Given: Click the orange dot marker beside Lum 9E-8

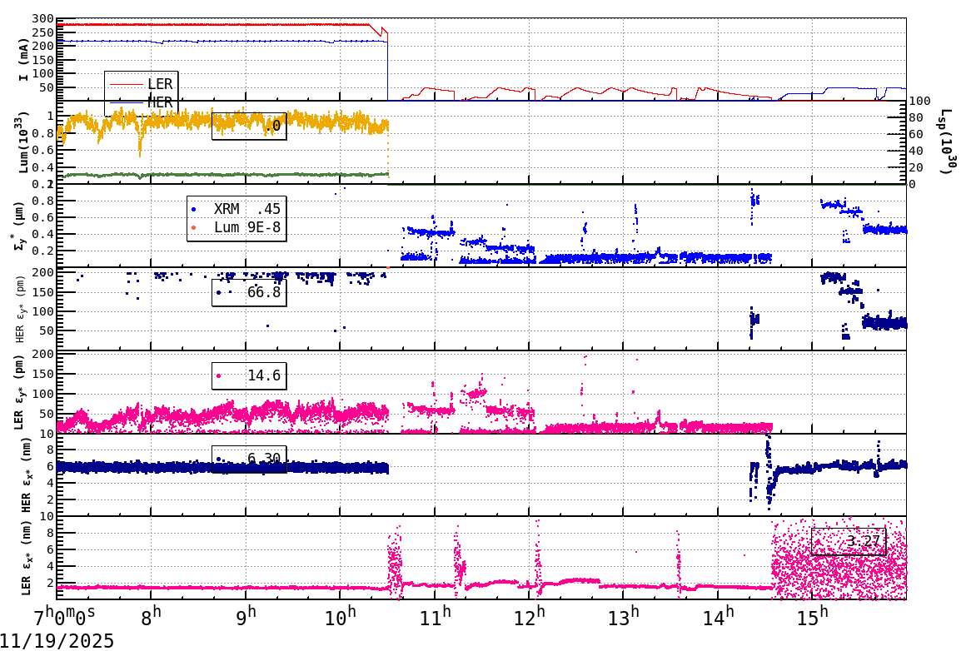Looking at the screenshot, I should [193, 228].
